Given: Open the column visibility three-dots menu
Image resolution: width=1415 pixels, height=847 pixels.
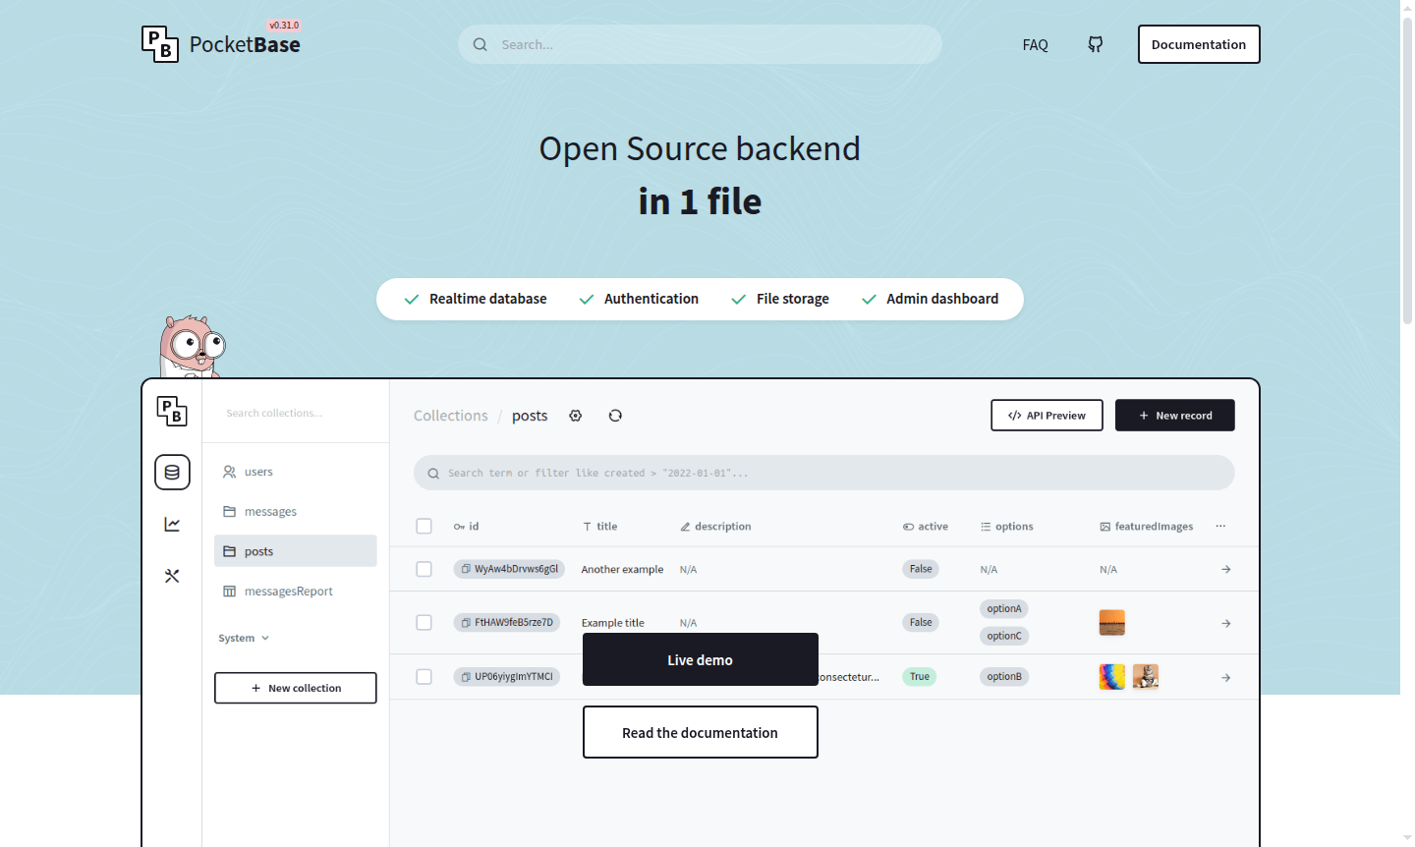Looking at the screenshot, I should coord(1220,527).
